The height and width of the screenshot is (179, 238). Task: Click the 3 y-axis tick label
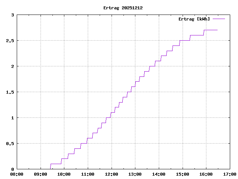13,15
